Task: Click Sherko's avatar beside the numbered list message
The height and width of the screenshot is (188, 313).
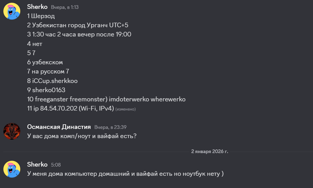Action: tap(12, 11)
